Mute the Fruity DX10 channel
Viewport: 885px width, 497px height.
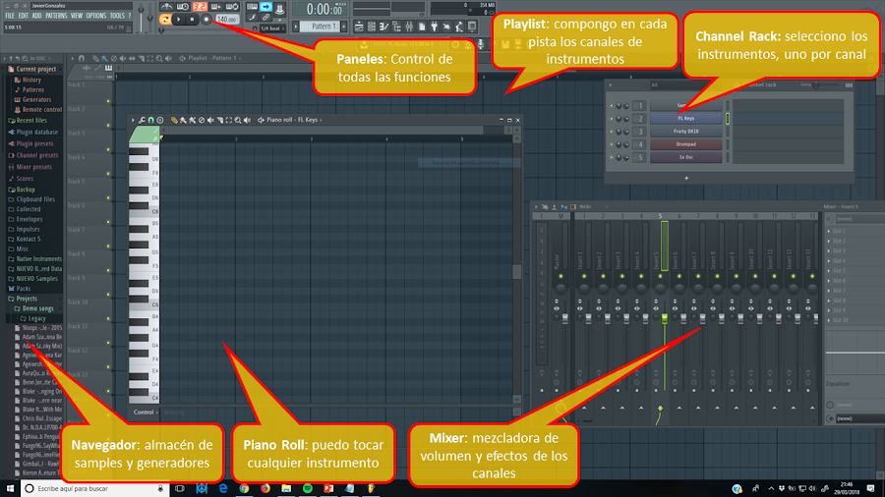click(612, 132)
